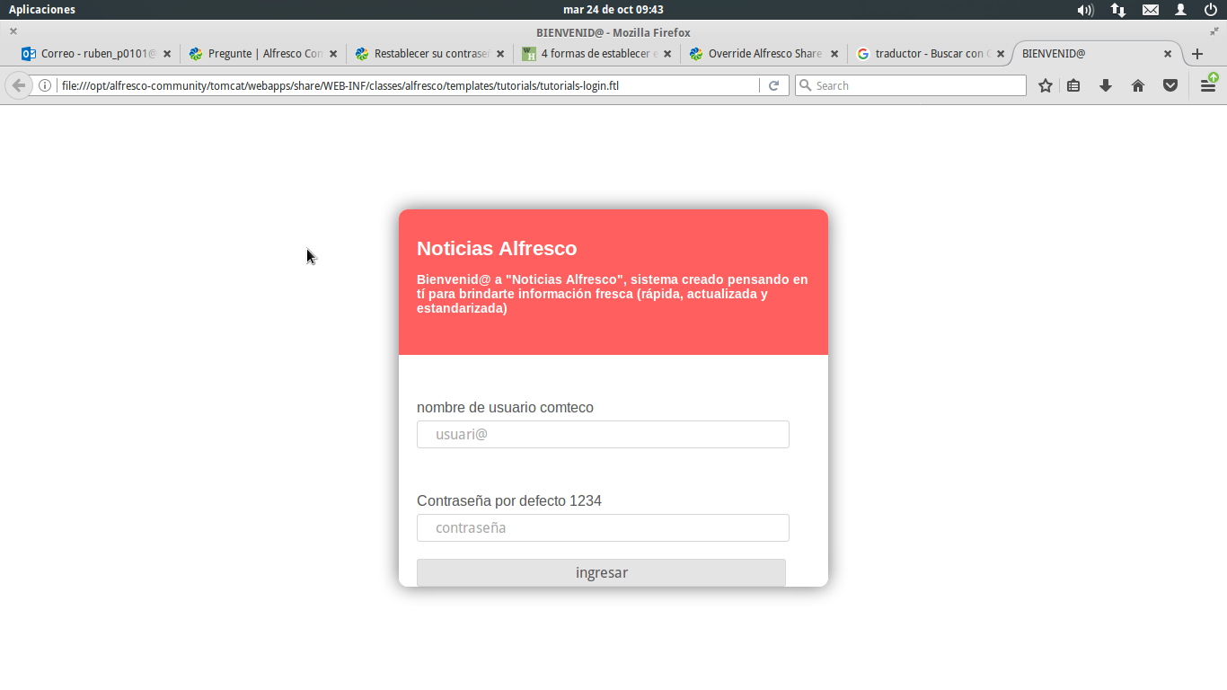Image resolution: width=1227 pixels, height=690 pixels.
Task: Open the Downloads arrow icon
Action: 1106,85
